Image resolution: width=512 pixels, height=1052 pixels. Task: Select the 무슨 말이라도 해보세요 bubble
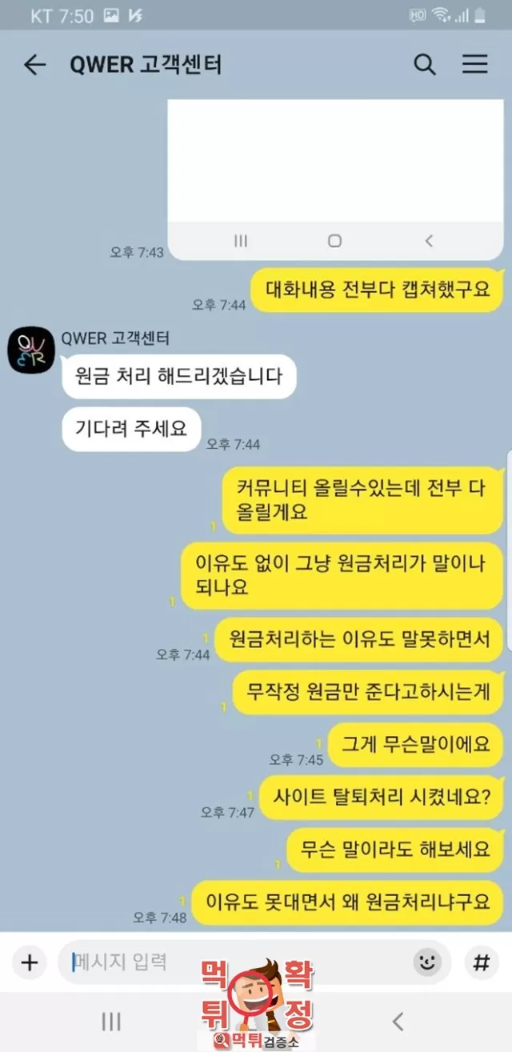pyautogui.click(x=395, y=850)
